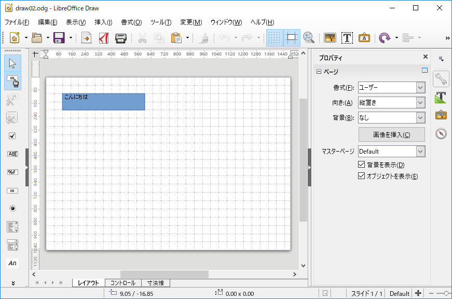Expand more form controls chevron

tap(13, 283)
